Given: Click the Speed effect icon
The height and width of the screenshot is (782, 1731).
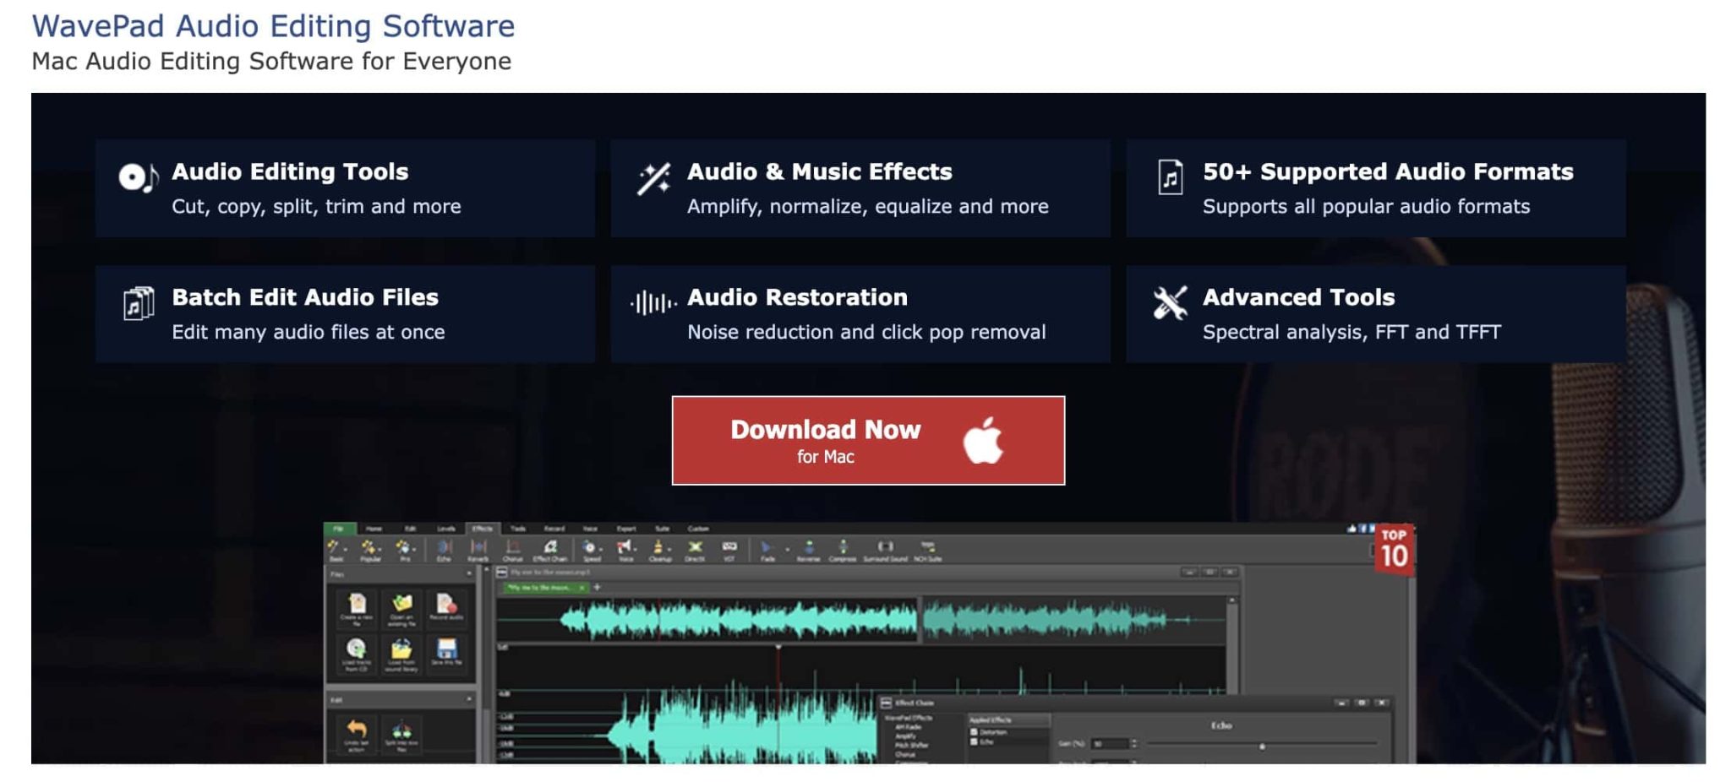Looking at the screenshot, I should coord(591,550).
